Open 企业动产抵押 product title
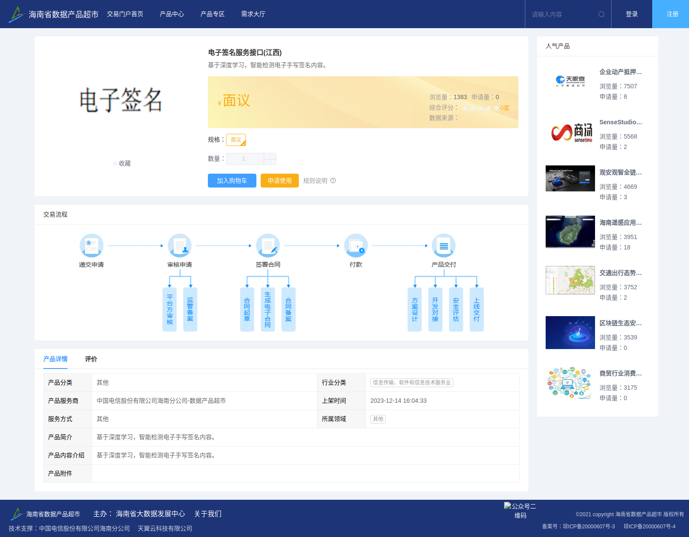Viewport: 689px width, 537px height. tap(621, 72)
